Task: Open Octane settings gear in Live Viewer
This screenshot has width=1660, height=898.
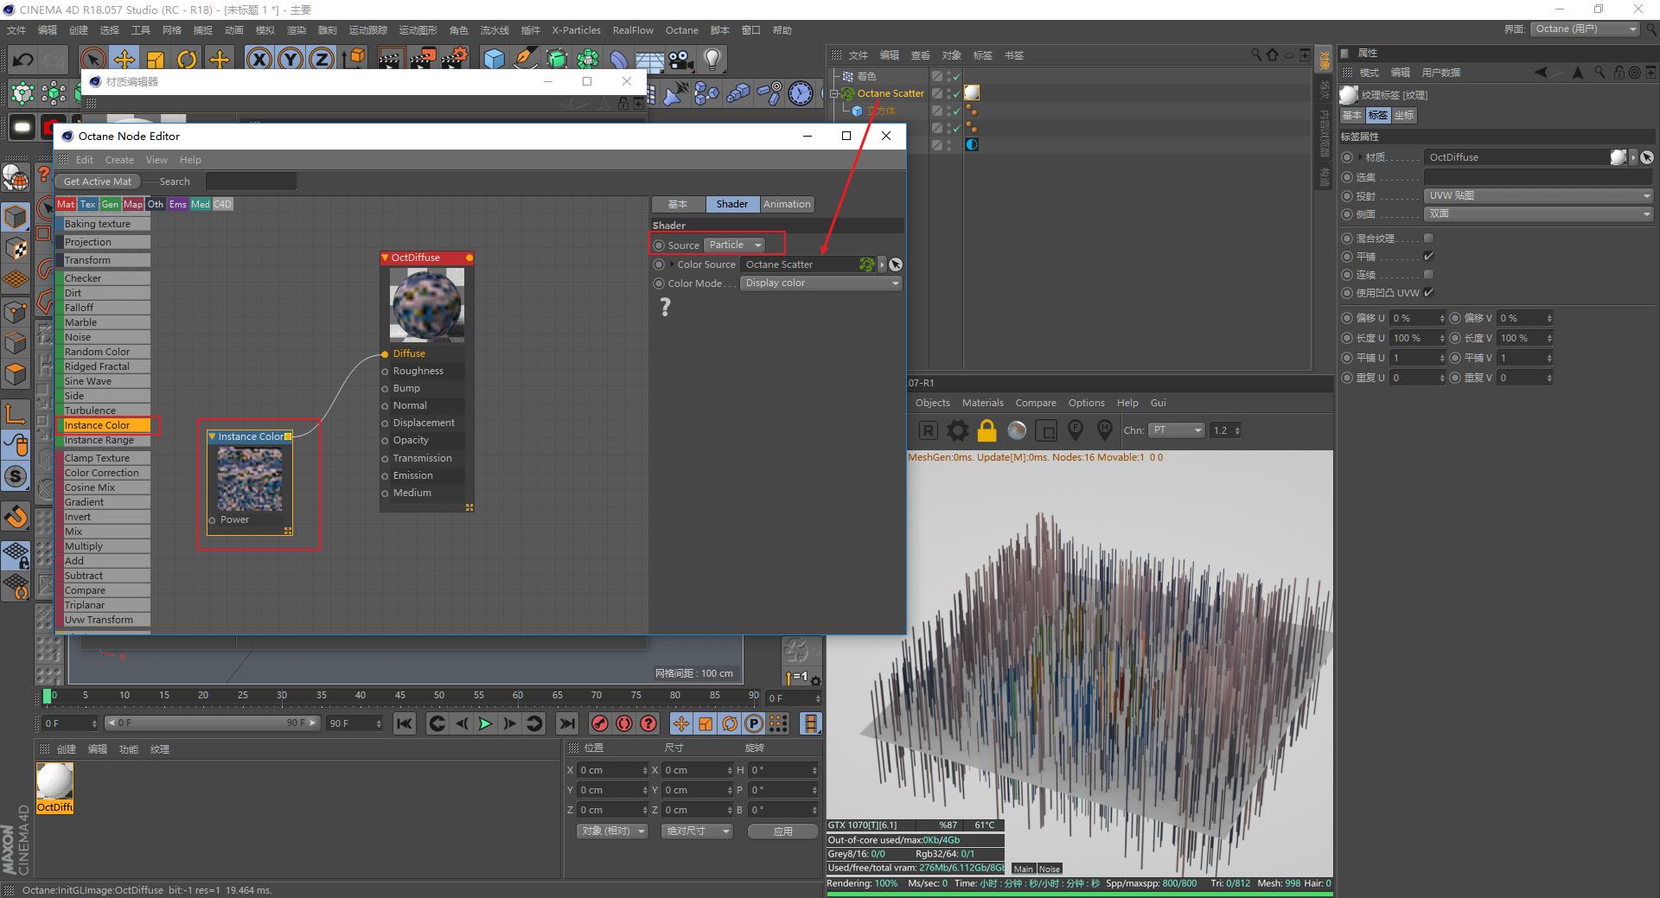Action: [x=957, y=430]
